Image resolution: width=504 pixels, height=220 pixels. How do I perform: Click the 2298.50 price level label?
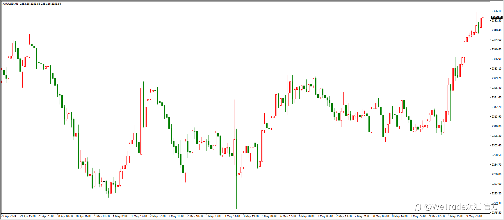[496, 155]
